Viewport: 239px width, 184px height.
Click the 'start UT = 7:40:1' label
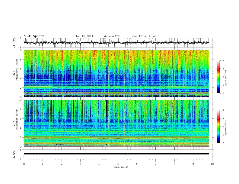tap(146, 36)
